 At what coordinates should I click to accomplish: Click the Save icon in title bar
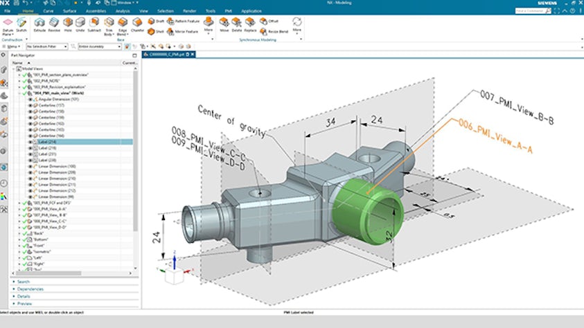(16, 3)
